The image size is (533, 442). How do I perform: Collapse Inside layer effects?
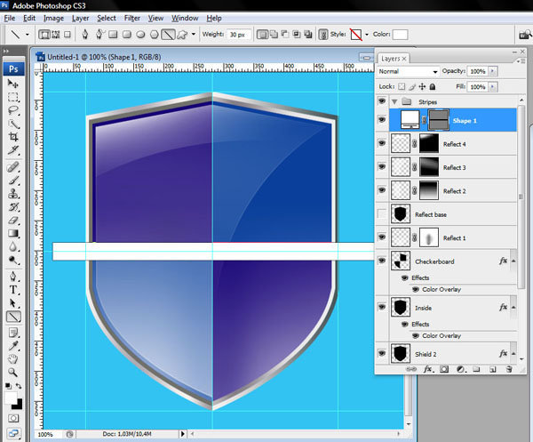point(513,307)
